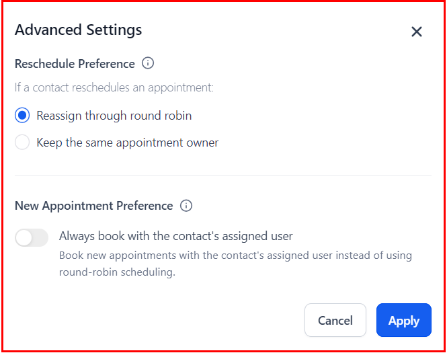Click the New Appointment Preference heading text
Viewport: 447px width, 353px height.
[93, 206]
